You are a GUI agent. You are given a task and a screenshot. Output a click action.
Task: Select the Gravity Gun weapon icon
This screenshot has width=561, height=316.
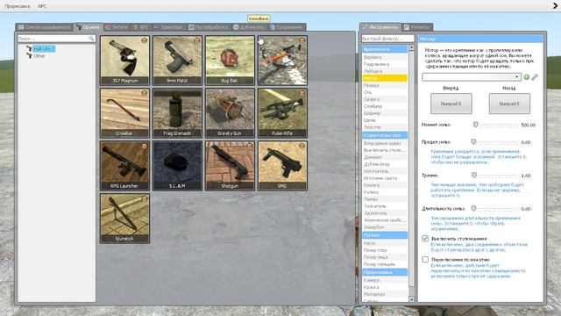(230, 113)
